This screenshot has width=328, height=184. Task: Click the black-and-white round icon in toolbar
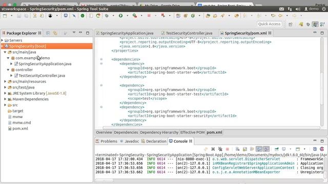coord(50,16)
